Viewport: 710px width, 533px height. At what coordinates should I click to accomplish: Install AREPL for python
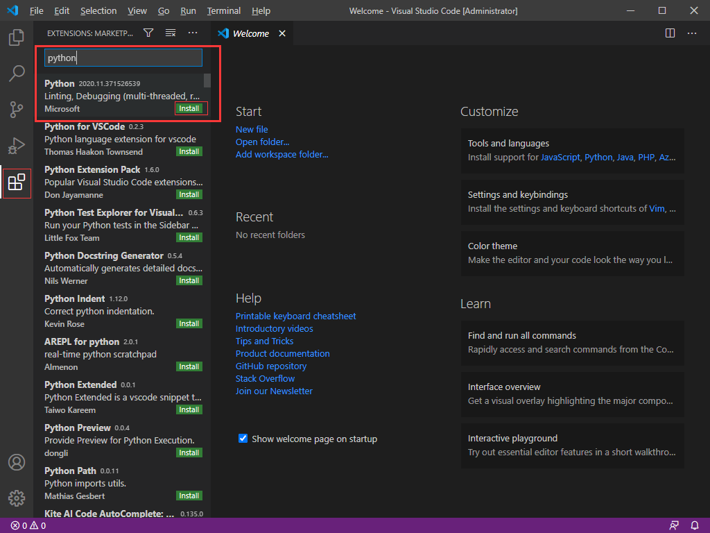[x=189, y=366]
